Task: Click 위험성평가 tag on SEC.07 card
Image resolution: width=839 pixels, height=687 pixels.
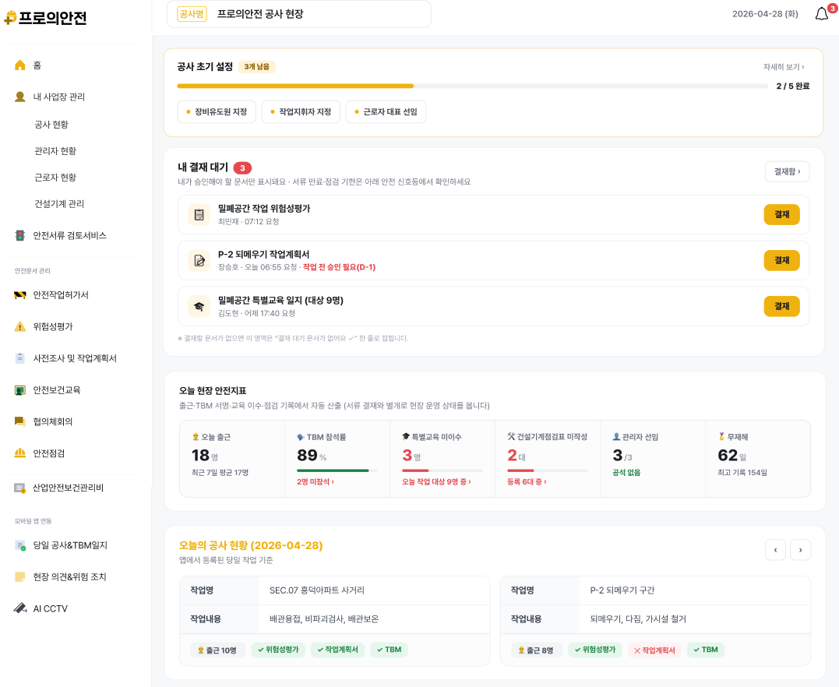Action: pos(278,650)
